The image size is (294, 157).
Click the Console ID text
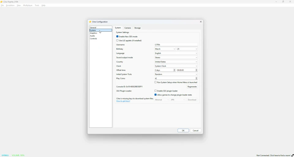tap(129, 87)
